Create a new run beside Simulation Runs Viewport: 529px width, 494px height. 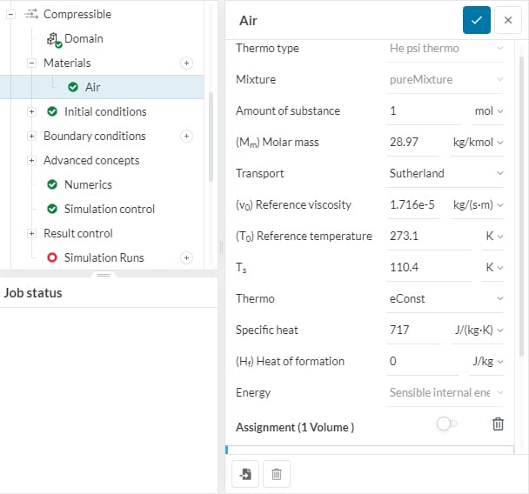tap(185, 258)
